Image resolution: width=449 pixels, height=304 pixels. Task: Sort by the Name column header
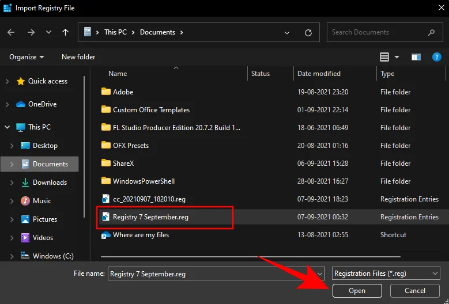[118, 74]
